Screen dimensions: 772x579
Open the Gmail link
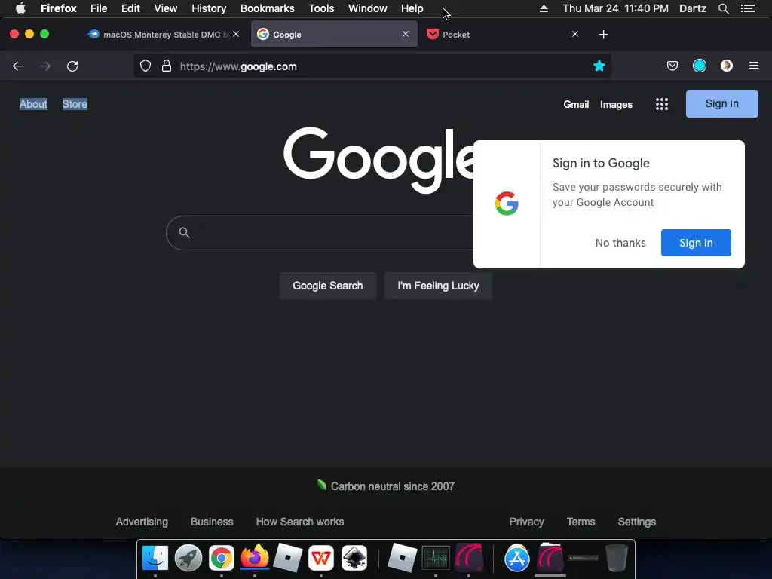pos(576,104)
